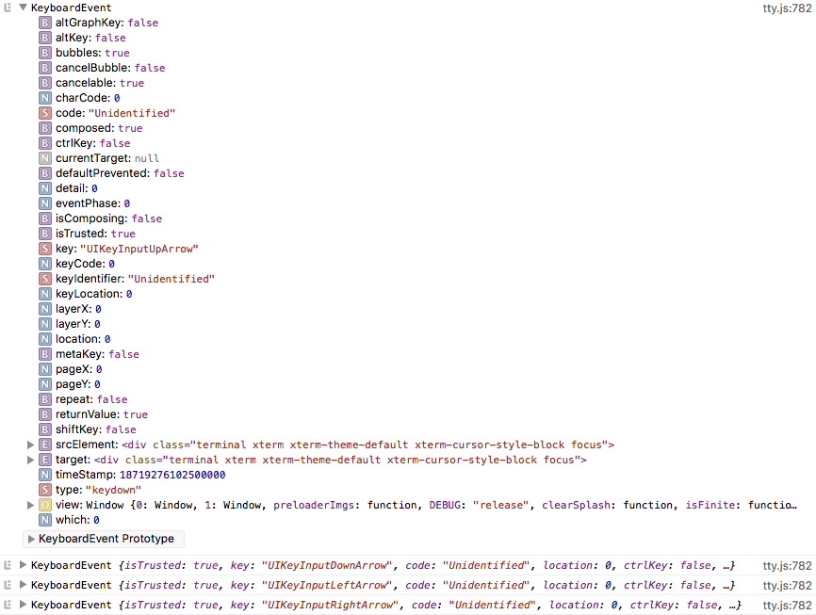Screen dimensions: 816x615
Task: Click the element badge next to srcElement
Action: pos(45,445)
